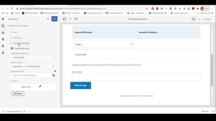Open the mode chevron next to Edit
216x121 pixels.
tap(199, 19)
